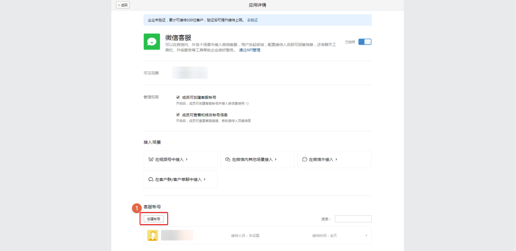Click the chat face icon in 在微信外接入

point(305,160)
